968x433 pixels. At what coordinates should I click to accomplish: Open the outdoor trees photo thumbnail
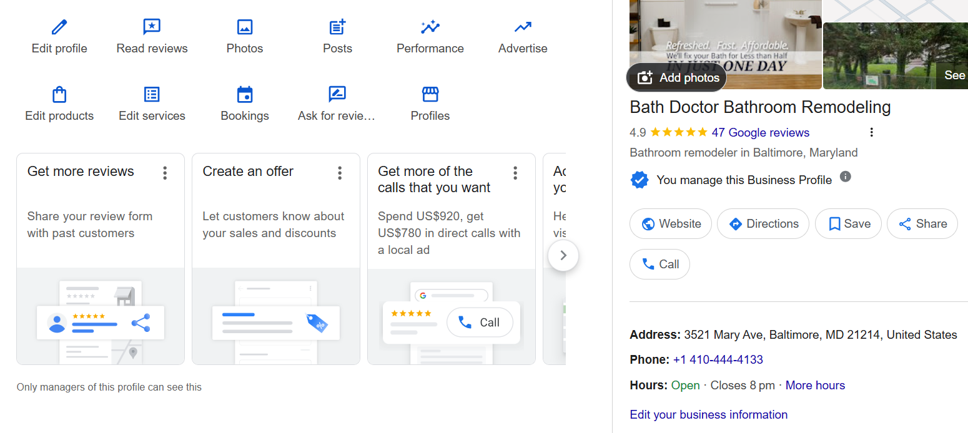tap(896, 56)
